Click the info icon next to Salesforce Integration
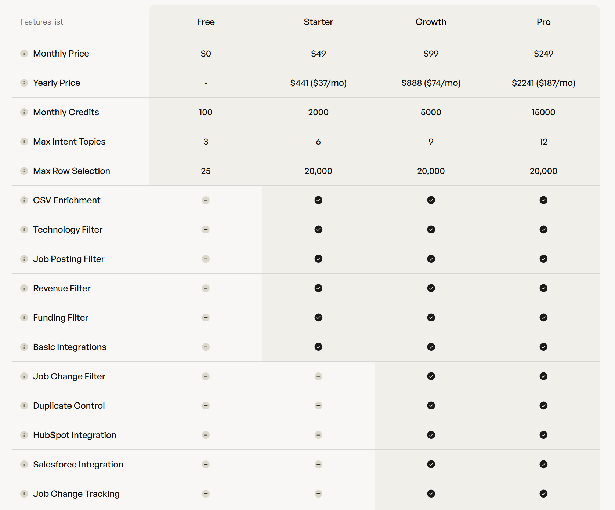Image resolution: width=615 pixels, height=510 pixels. pyautogui.click(x=24, y=465)
